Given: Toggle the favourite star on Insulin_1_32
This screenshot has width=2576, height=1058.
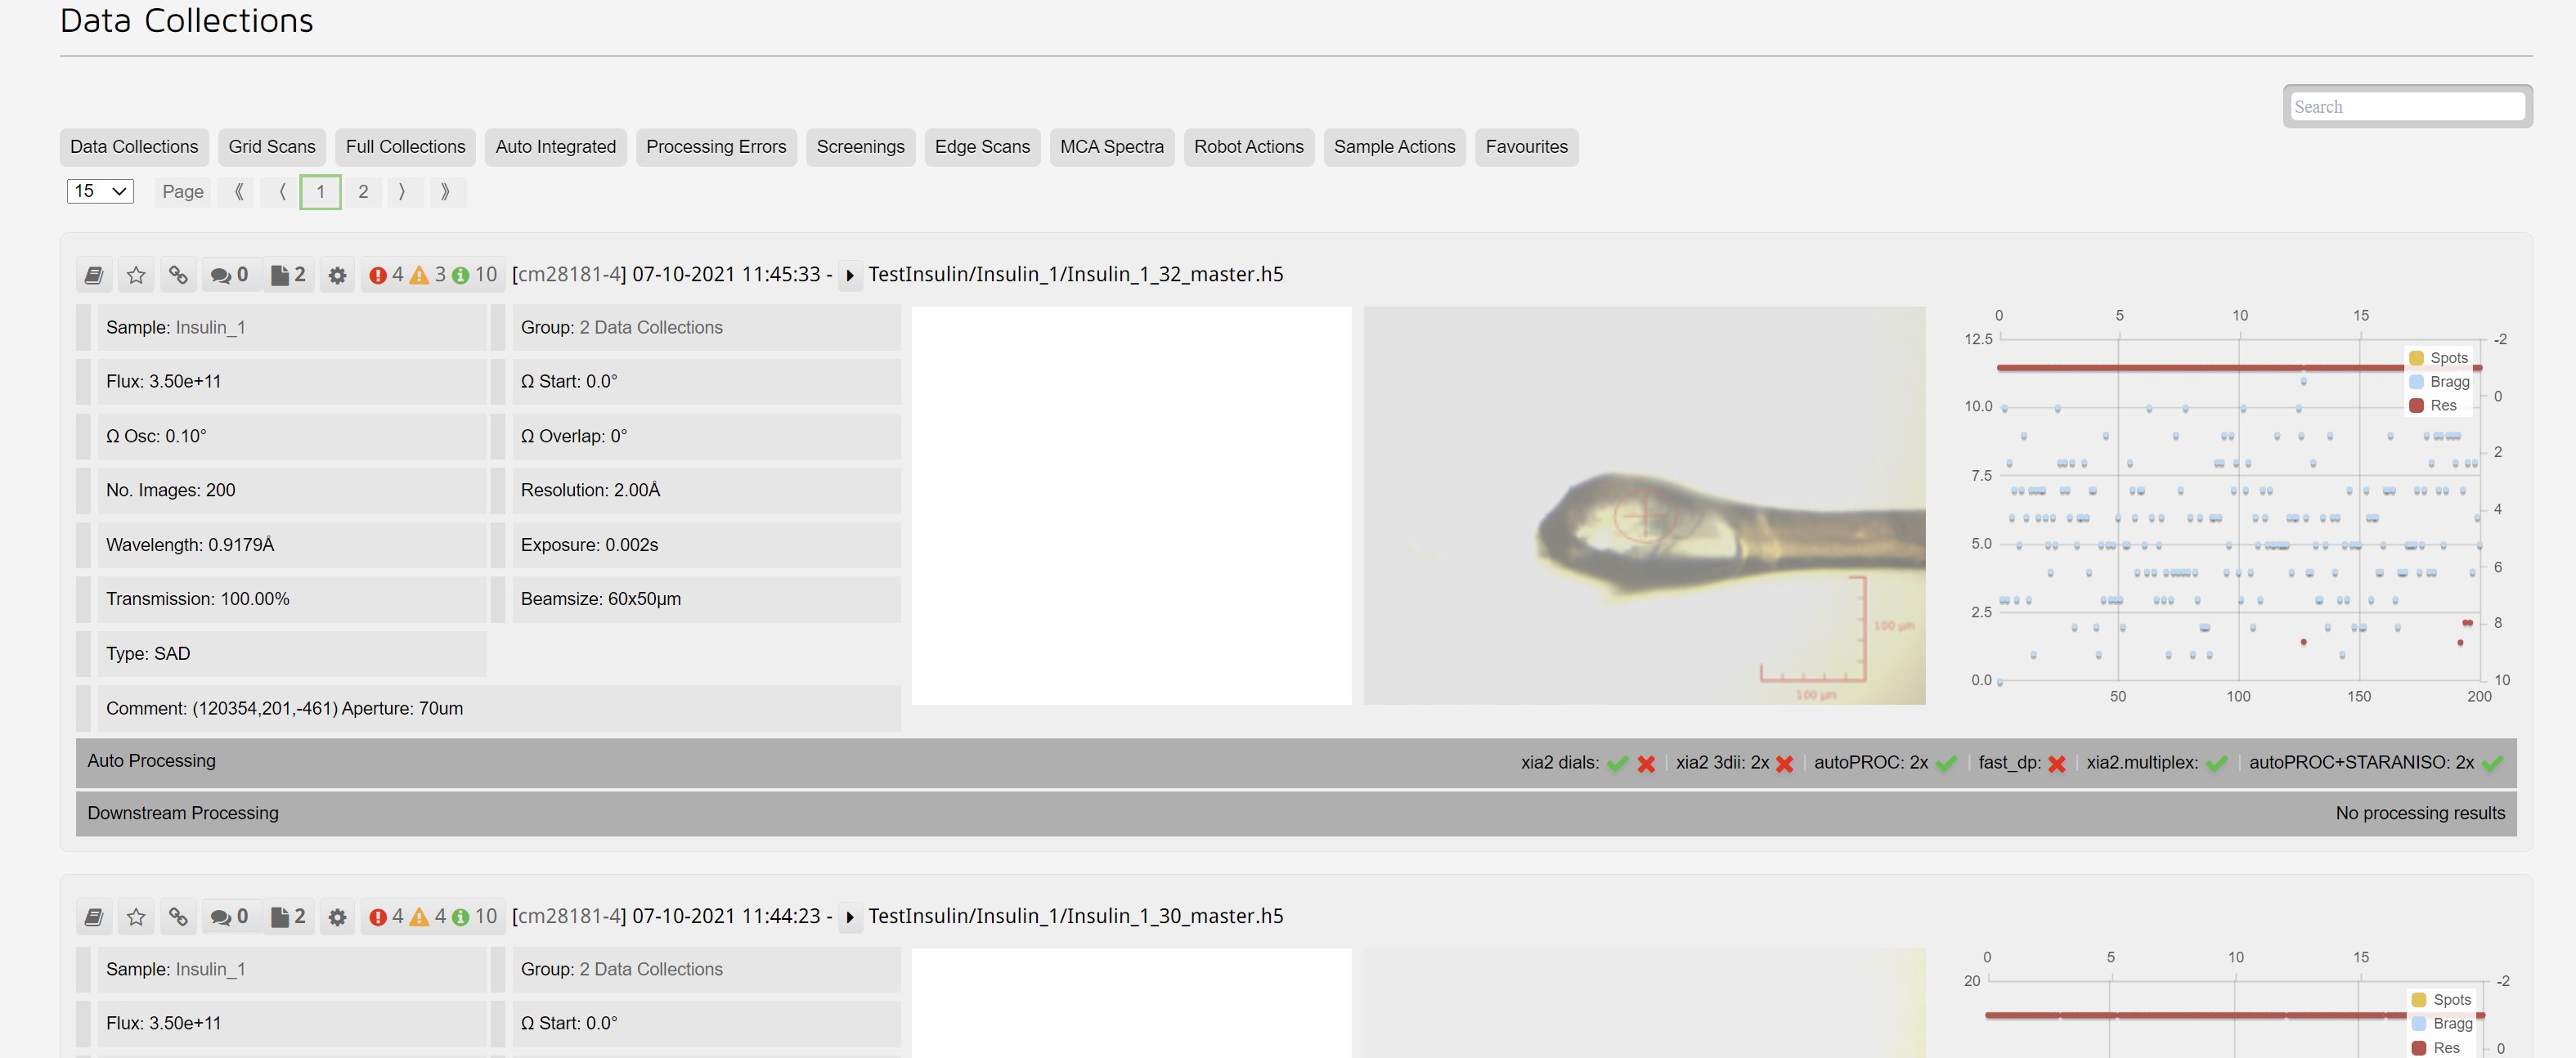Looking at the screenshot, I should tap(136, 274).
